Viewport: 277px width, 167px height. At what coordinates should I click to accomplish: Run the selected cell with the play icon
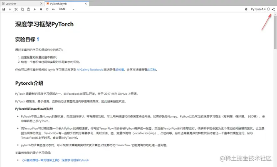[35, 9]
